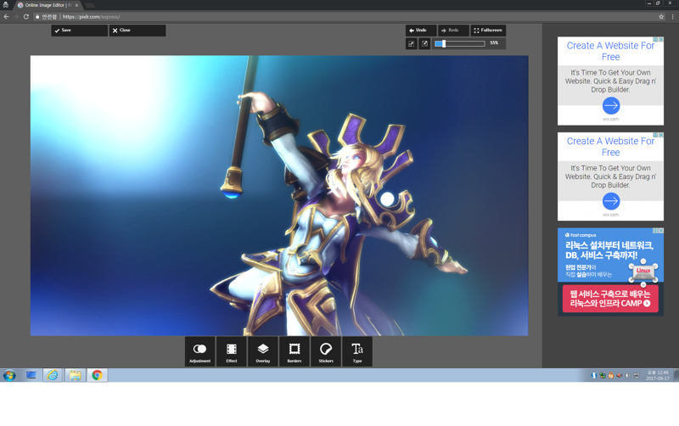Click the white speaker tray icon

pos(628,375)
